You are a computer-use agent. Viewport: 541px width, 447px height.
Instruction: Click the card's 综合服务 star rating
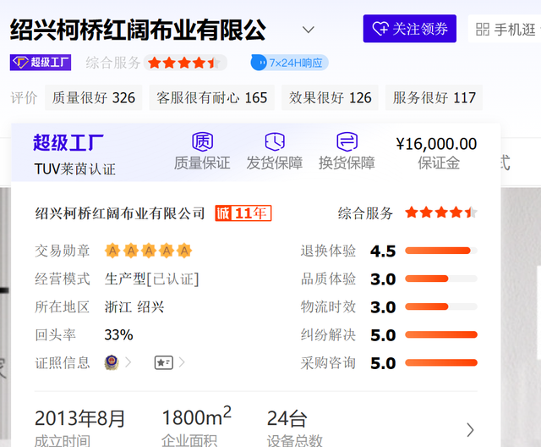point(441,212)
